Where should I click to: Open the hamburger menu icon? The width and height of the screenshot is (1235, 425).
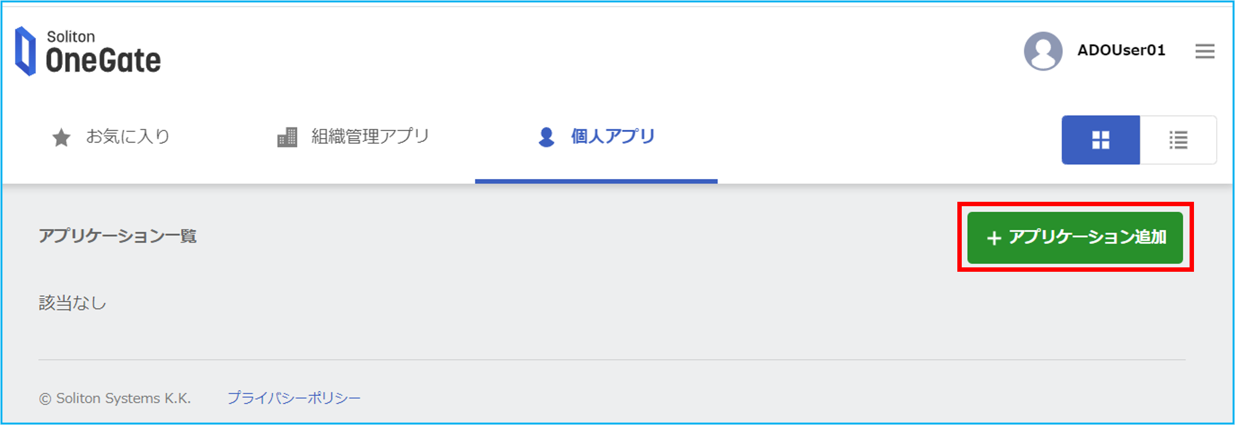coord(1205,51)
